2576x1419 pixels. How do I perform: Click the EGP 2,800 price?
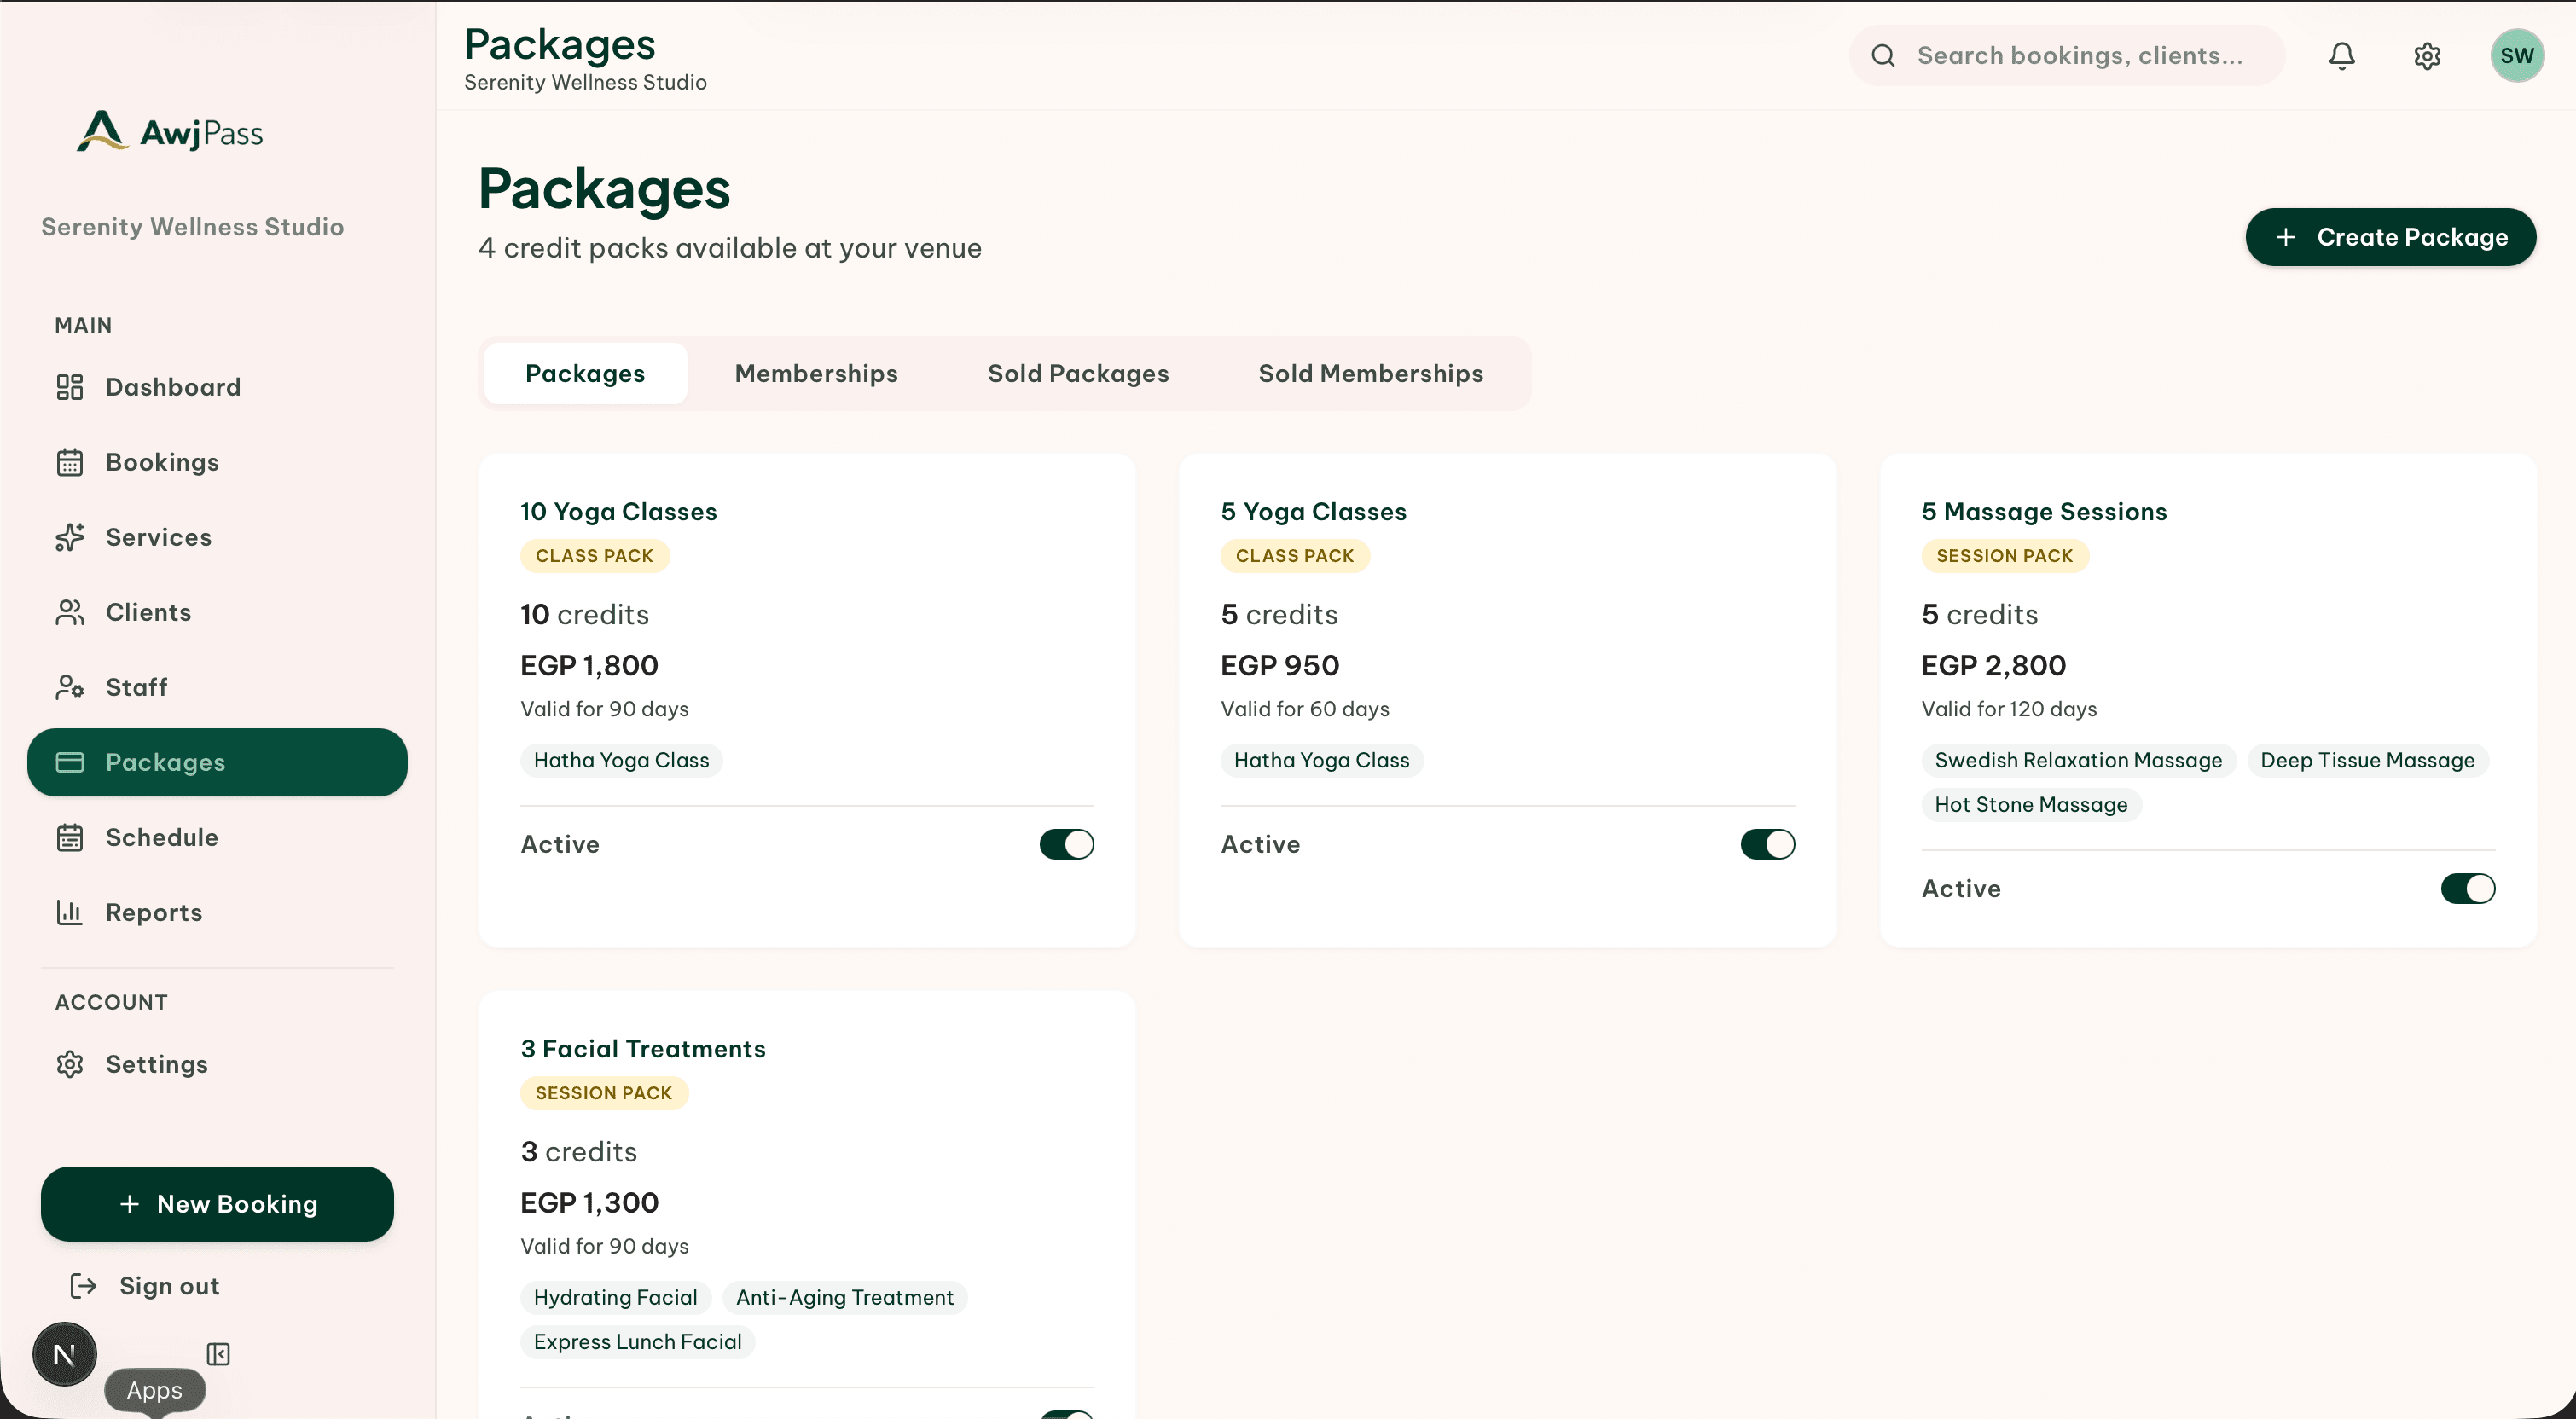pyautogui.click(x=1993, y=665)
